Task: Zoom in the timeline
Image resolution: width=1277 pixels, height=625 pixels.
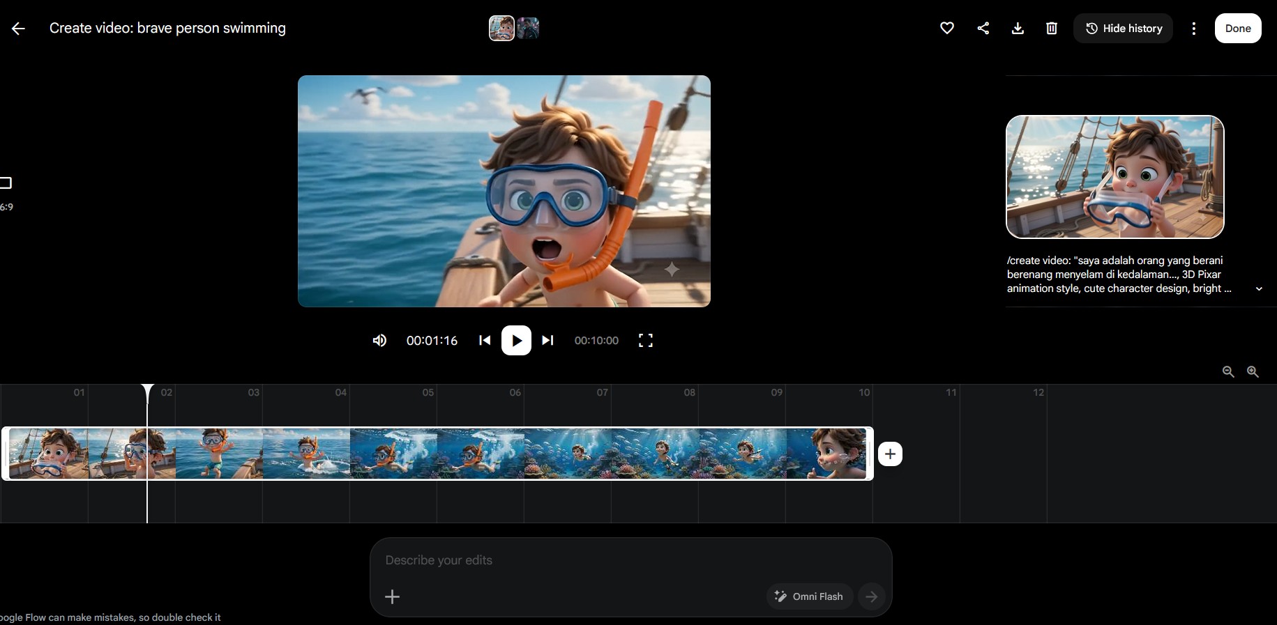Action: tap(1253, 372)
